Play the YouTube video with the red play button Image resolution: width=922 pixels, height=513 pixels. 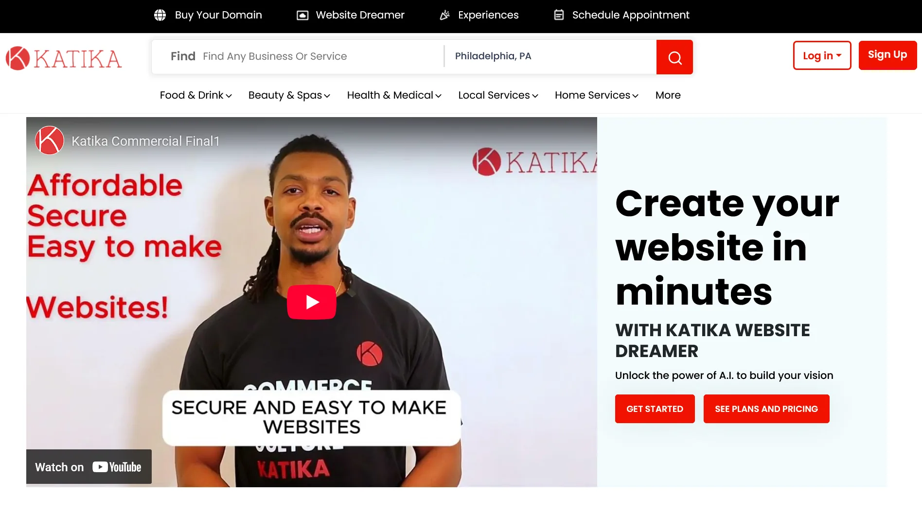pyautogui.click(x=312, y=302)
